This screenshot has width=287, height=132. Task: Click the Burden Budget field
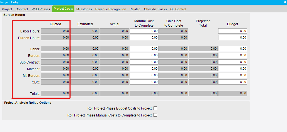pos(233,55)
